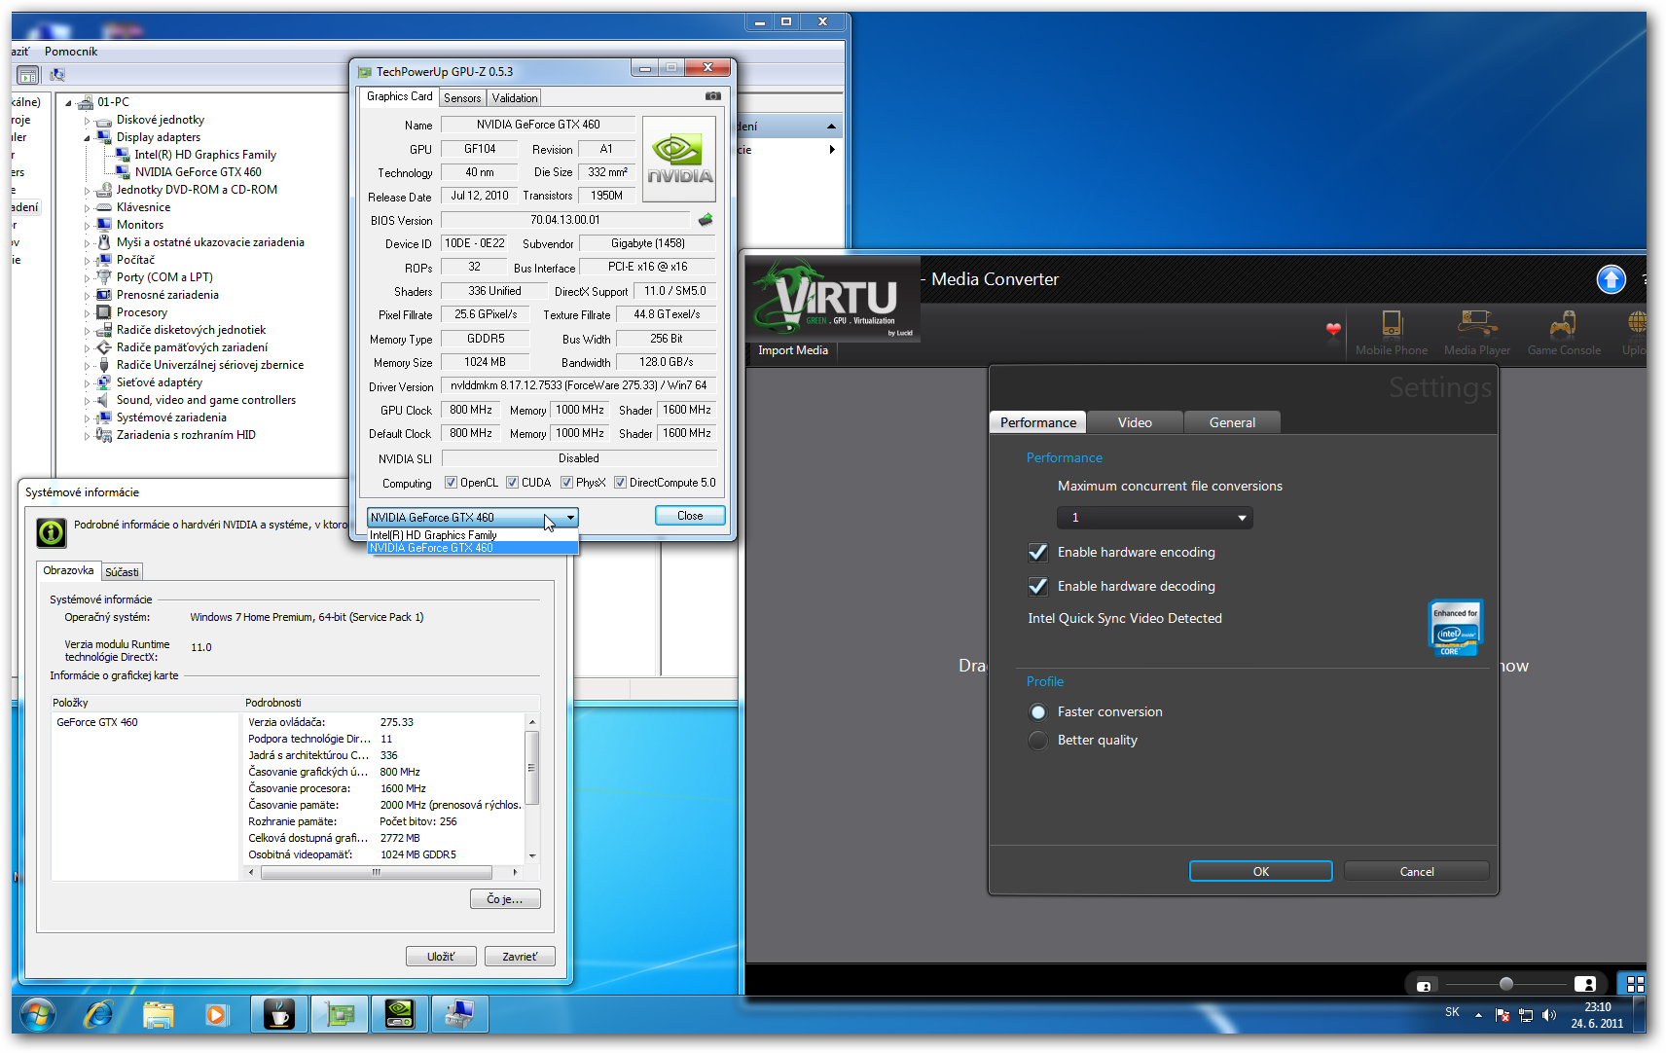Click the Device Manager properties toolbar icon
This screenshot has width=1666, height=1053.
point(28,75)
